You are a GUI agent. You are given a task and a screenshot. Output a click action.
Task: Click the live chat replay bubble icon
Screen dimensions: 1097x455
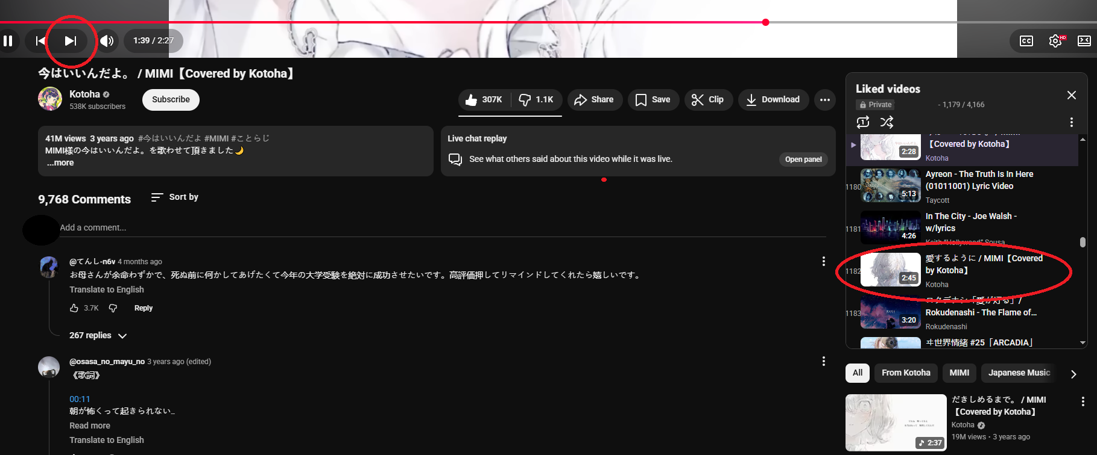455,159
